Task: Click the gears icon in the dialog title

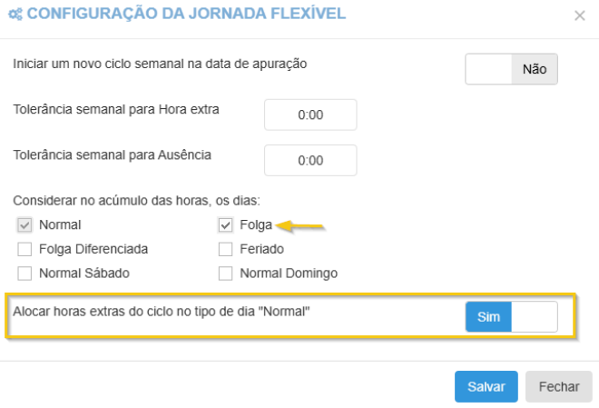Action: click(15, 15)
